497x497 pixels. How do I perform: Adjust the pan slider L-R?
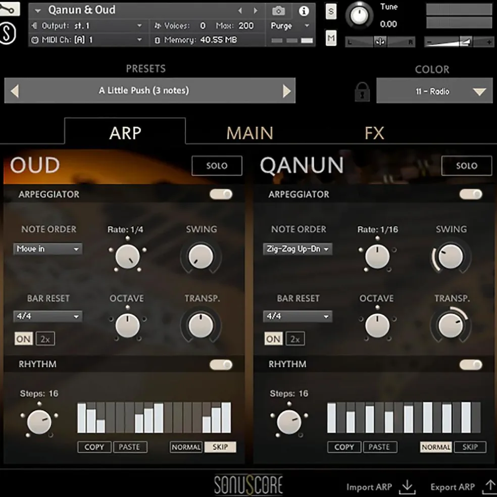380,41
